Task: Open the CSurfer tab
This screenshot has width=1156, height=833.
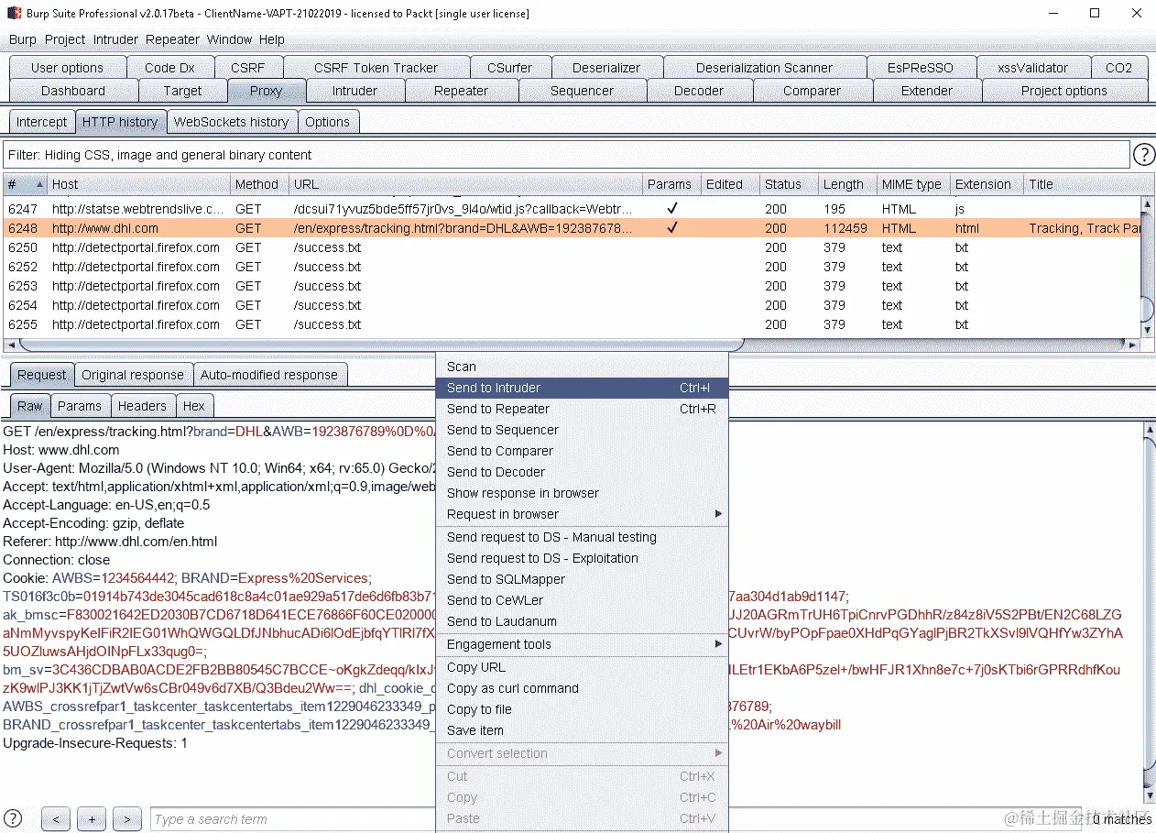Action: pos(509,68)
